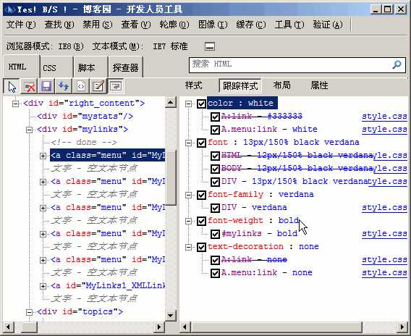The height and width of the screenshot is (336, 411).
Task: Activate the select element by click arrow tool
Action: click(x=12, y=86)
